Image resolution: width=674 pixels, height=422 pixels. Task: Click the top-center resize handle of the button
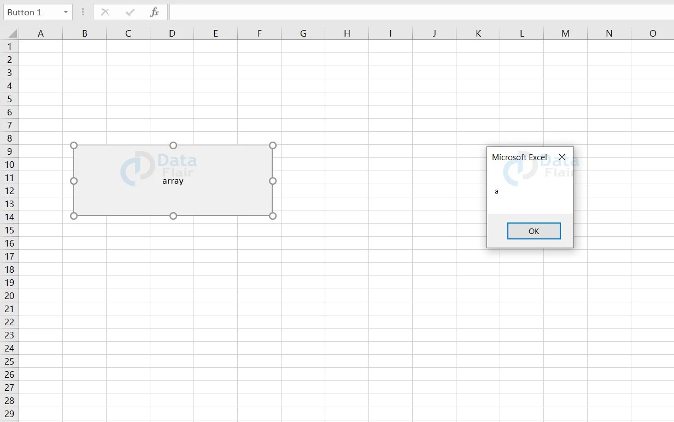pyautogui.click(x=173, y=145)
